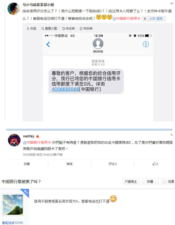Tap the info icon in SMS header
The width and height of the screenshot is (175, 225).
pos(146,44)
